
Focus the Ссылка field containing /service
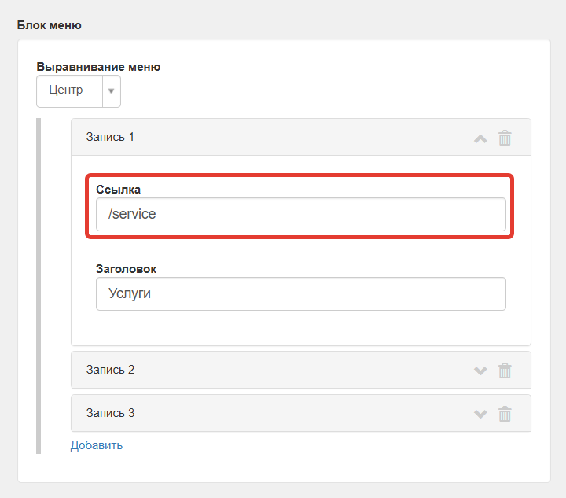[x=301, y=214]
